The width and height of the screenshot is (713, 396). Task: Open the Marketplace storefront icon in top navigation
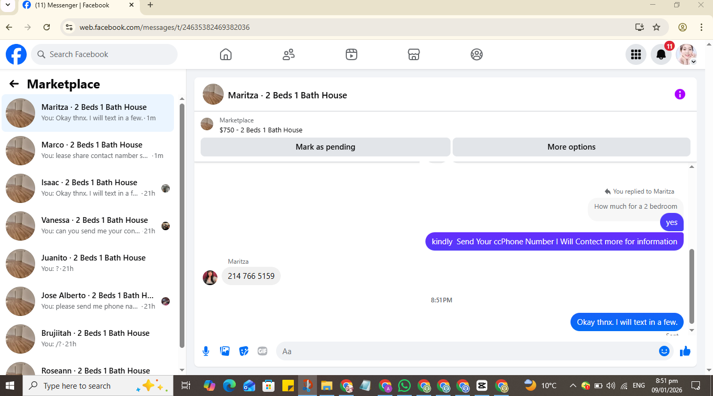(414, 54)
